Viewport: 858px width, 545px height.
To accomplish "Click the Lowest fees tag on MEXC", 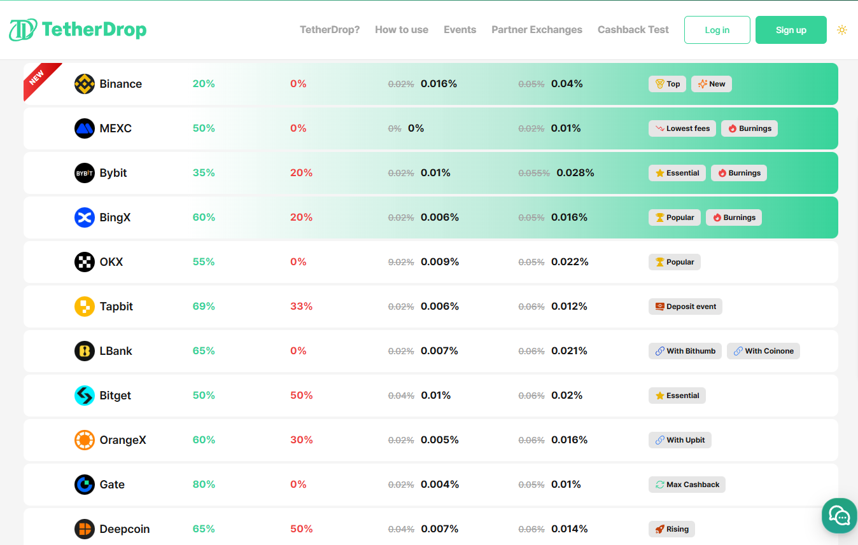I will tap(682, 128).
